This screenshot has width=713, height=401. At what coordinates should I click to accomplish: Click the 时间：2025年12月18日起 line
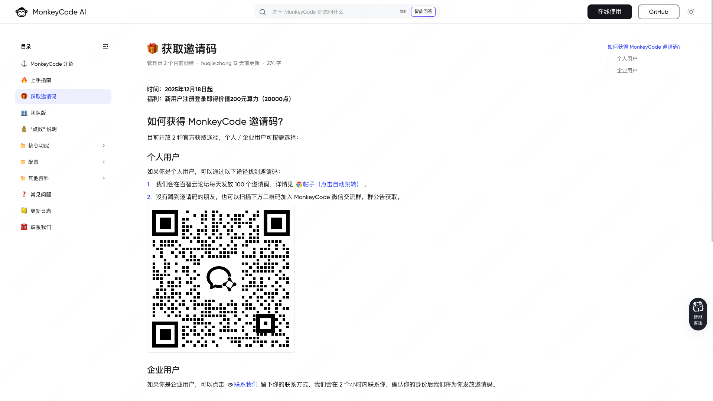[180, 89]
